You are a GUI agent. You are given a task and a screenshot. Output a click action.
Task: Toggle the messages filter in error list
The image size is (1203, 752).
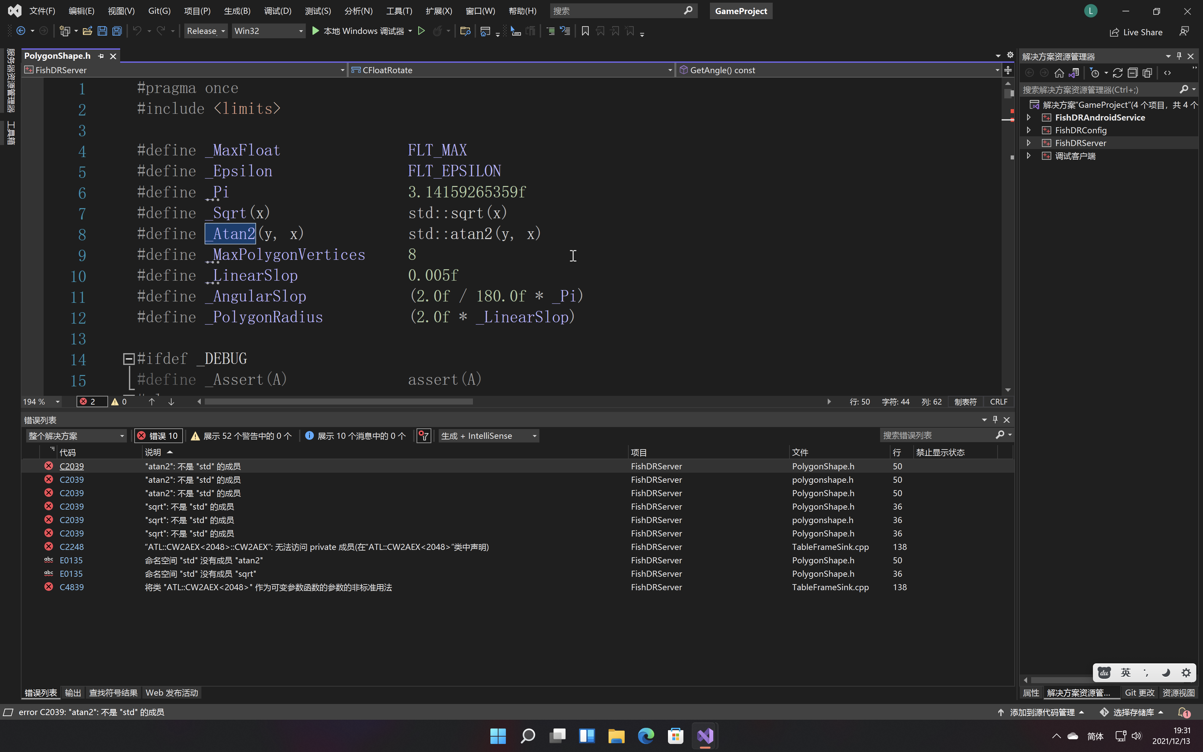tap(355, 436)
